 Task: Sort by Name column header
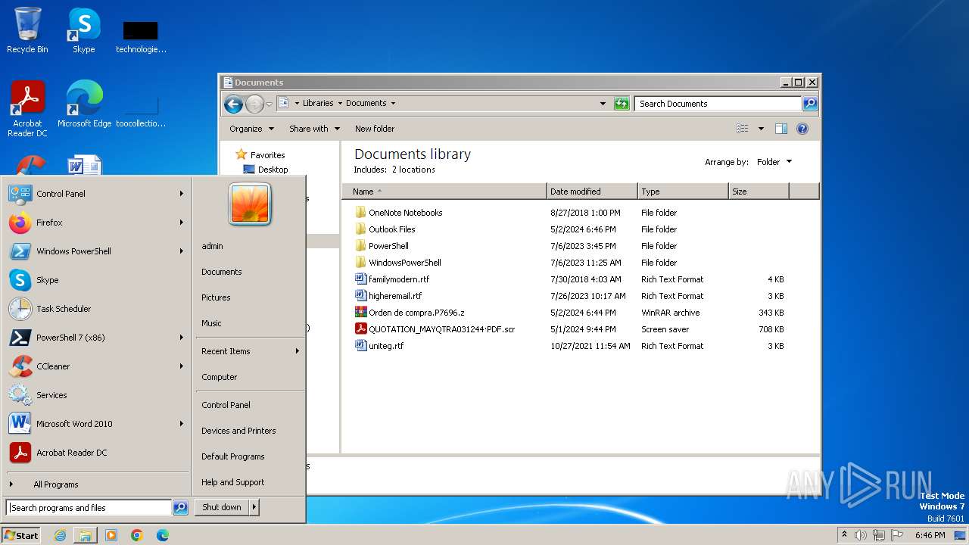tap(444, 192)
